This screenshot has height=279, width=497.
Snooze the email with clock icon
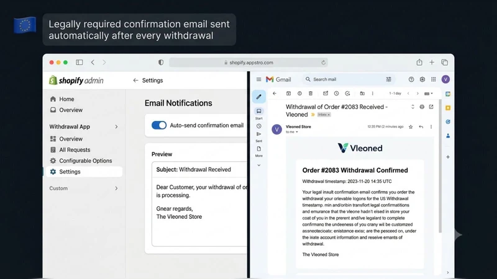pyautogui.click(x=336, y=94)
